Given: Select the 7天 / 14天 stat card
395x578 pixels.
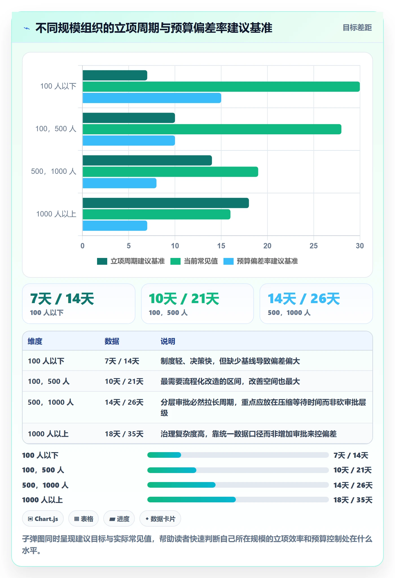Looking at the screenshot, I should click(x=79, y=304).
